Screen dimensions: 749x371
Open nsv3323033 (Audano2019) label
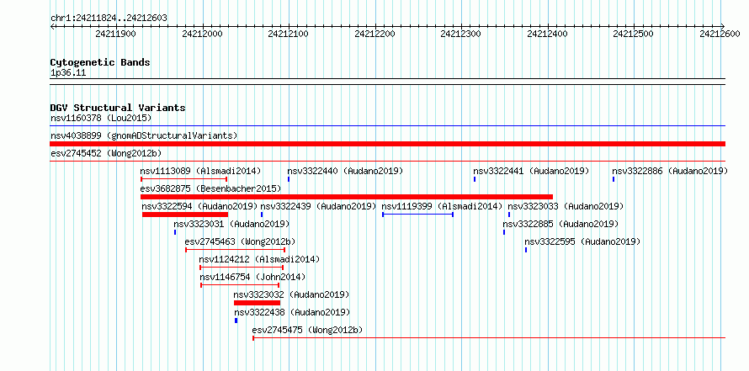click(x=566, y=206)
